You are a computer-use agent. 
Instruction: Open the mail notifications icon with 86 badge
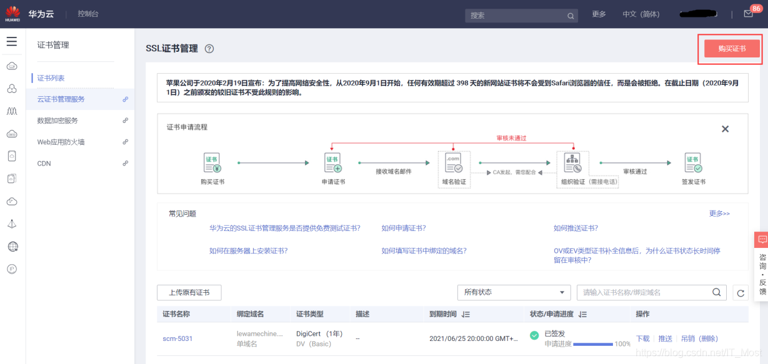[749, 14]
